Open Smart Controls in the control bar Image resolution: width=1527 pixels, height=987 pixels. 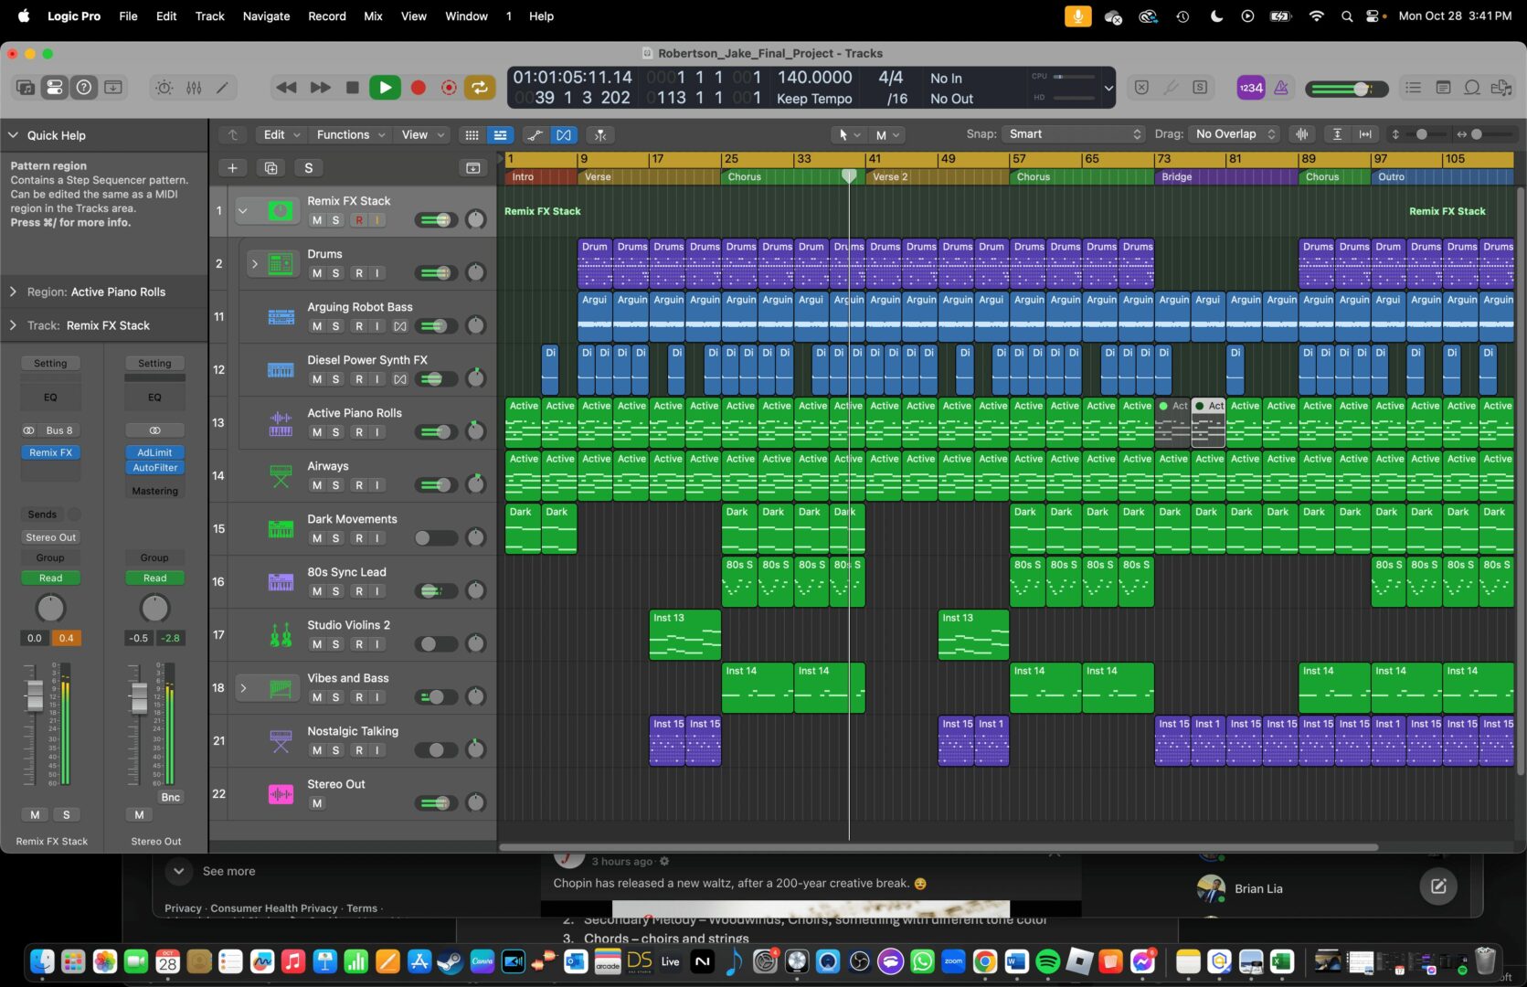164,88
